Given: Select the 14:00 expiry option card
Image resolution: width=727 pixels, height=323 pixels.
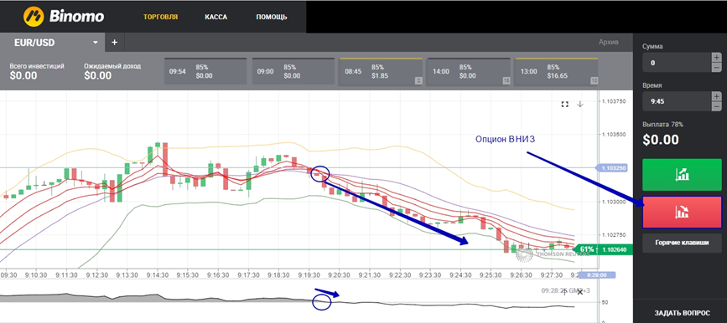Looking at the screenshot, I should pos(468,72).
